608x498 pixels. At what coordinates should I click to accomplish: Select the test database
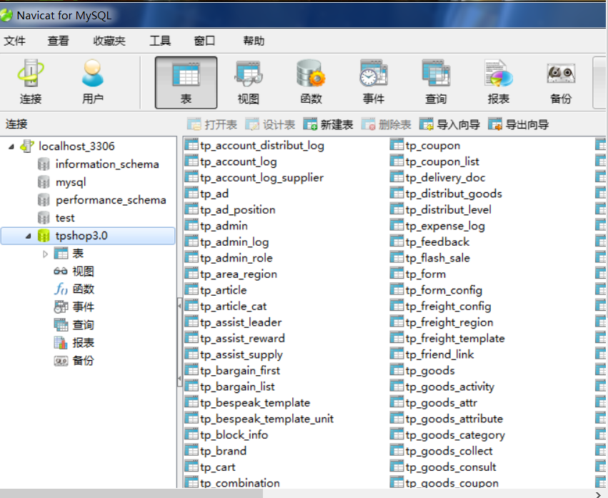click(x=65, y=218)
